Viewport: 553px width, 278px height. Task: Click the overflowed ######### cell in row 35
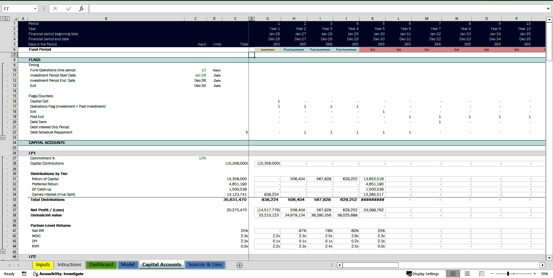(x=372, y=200)
